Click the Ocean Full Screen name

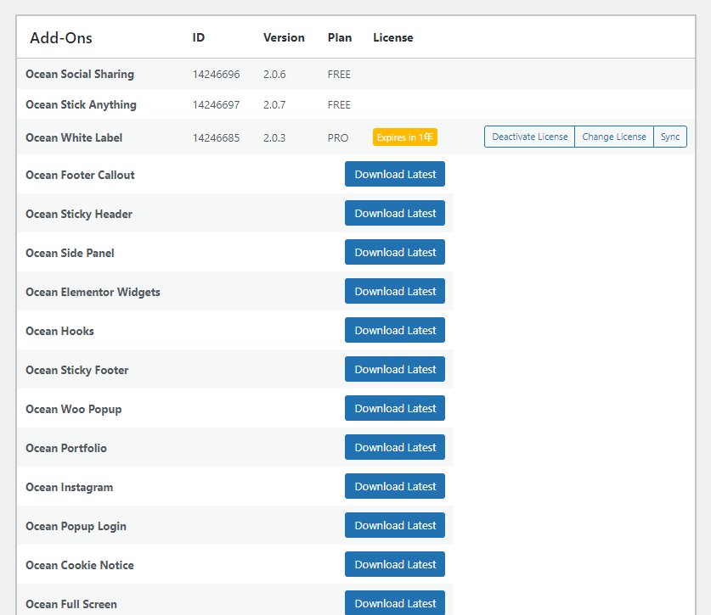[x=71, y=604]
